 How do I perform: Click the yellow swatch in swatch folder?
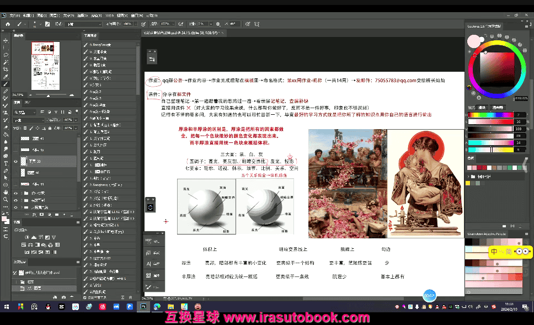tap(468, 183)
